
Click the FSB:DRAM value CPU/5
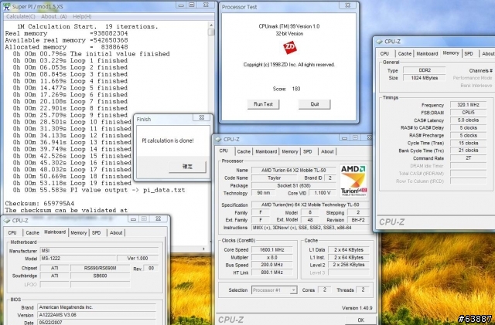468,113
